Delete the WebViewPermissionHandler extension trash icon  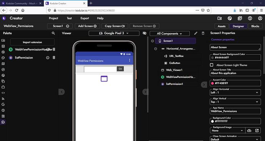pos(54,49)
